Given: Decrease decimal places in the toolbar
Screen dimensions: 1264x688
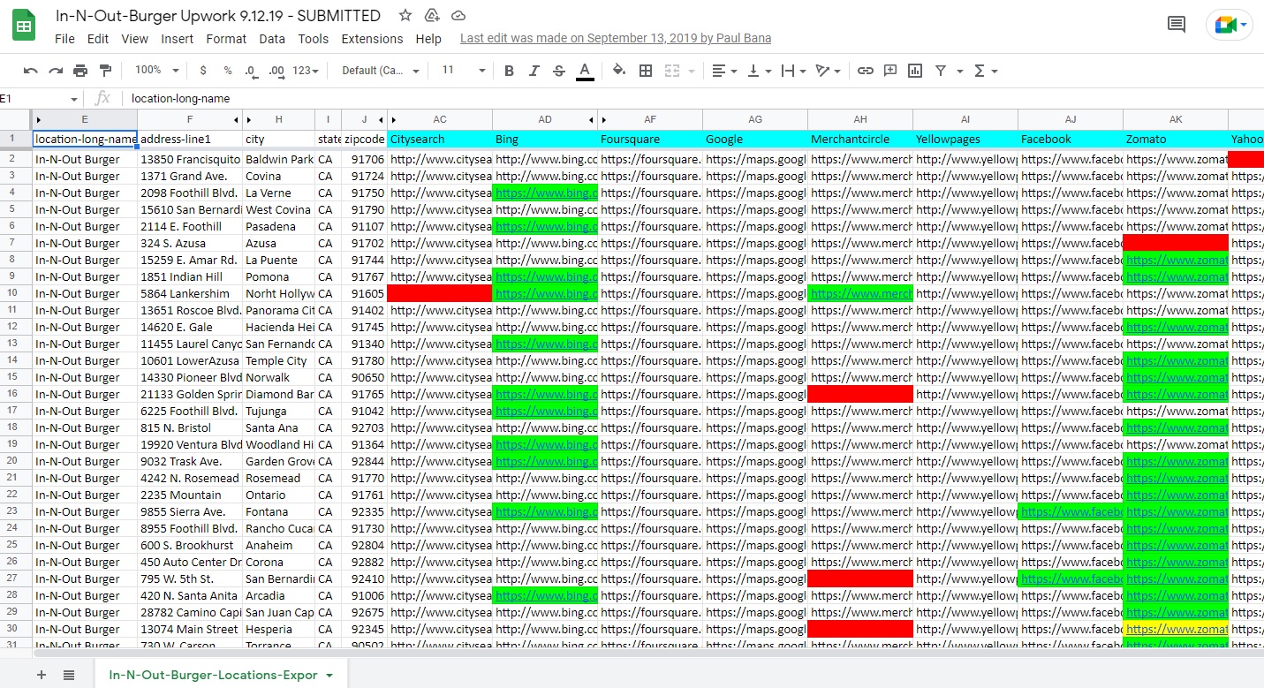Looking at the screenshot, I should (x=252, y=71).
